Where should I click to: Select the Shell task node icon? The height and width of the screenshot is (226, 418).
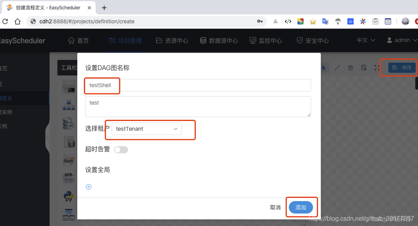(x=69, y=87)
